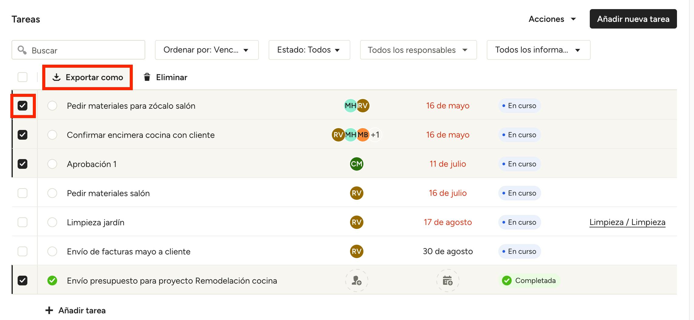Click the download icon beside Exportar como
The height and width of the screenshot is (320, 694).
57,77
